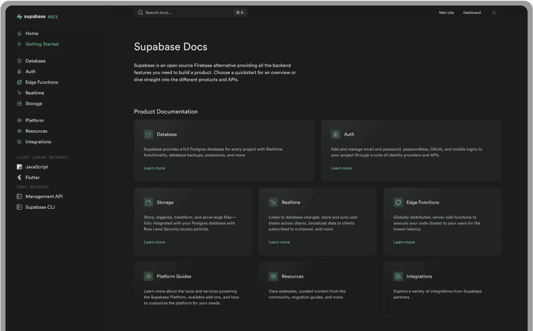Click the Auth lock icon in sidebar
The width and height of the screenshot is (533, 331).
point(19,72)
